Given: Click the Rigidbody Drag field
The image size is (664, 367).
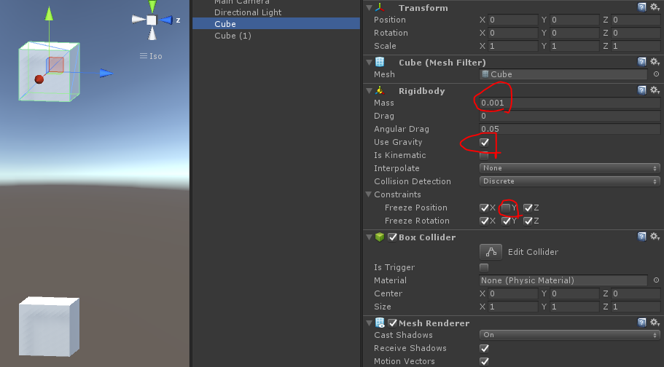Looking at the screenshot, I should pyautogui.click(x=569, y=116).
